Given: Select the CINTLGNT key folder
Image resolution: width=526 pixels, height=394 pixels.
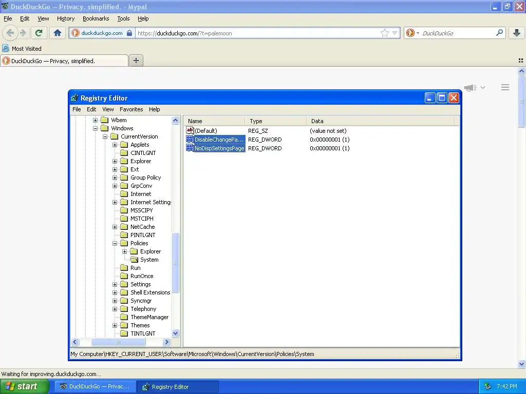Looking at the screenshot, I should click(x=138, y=153).
